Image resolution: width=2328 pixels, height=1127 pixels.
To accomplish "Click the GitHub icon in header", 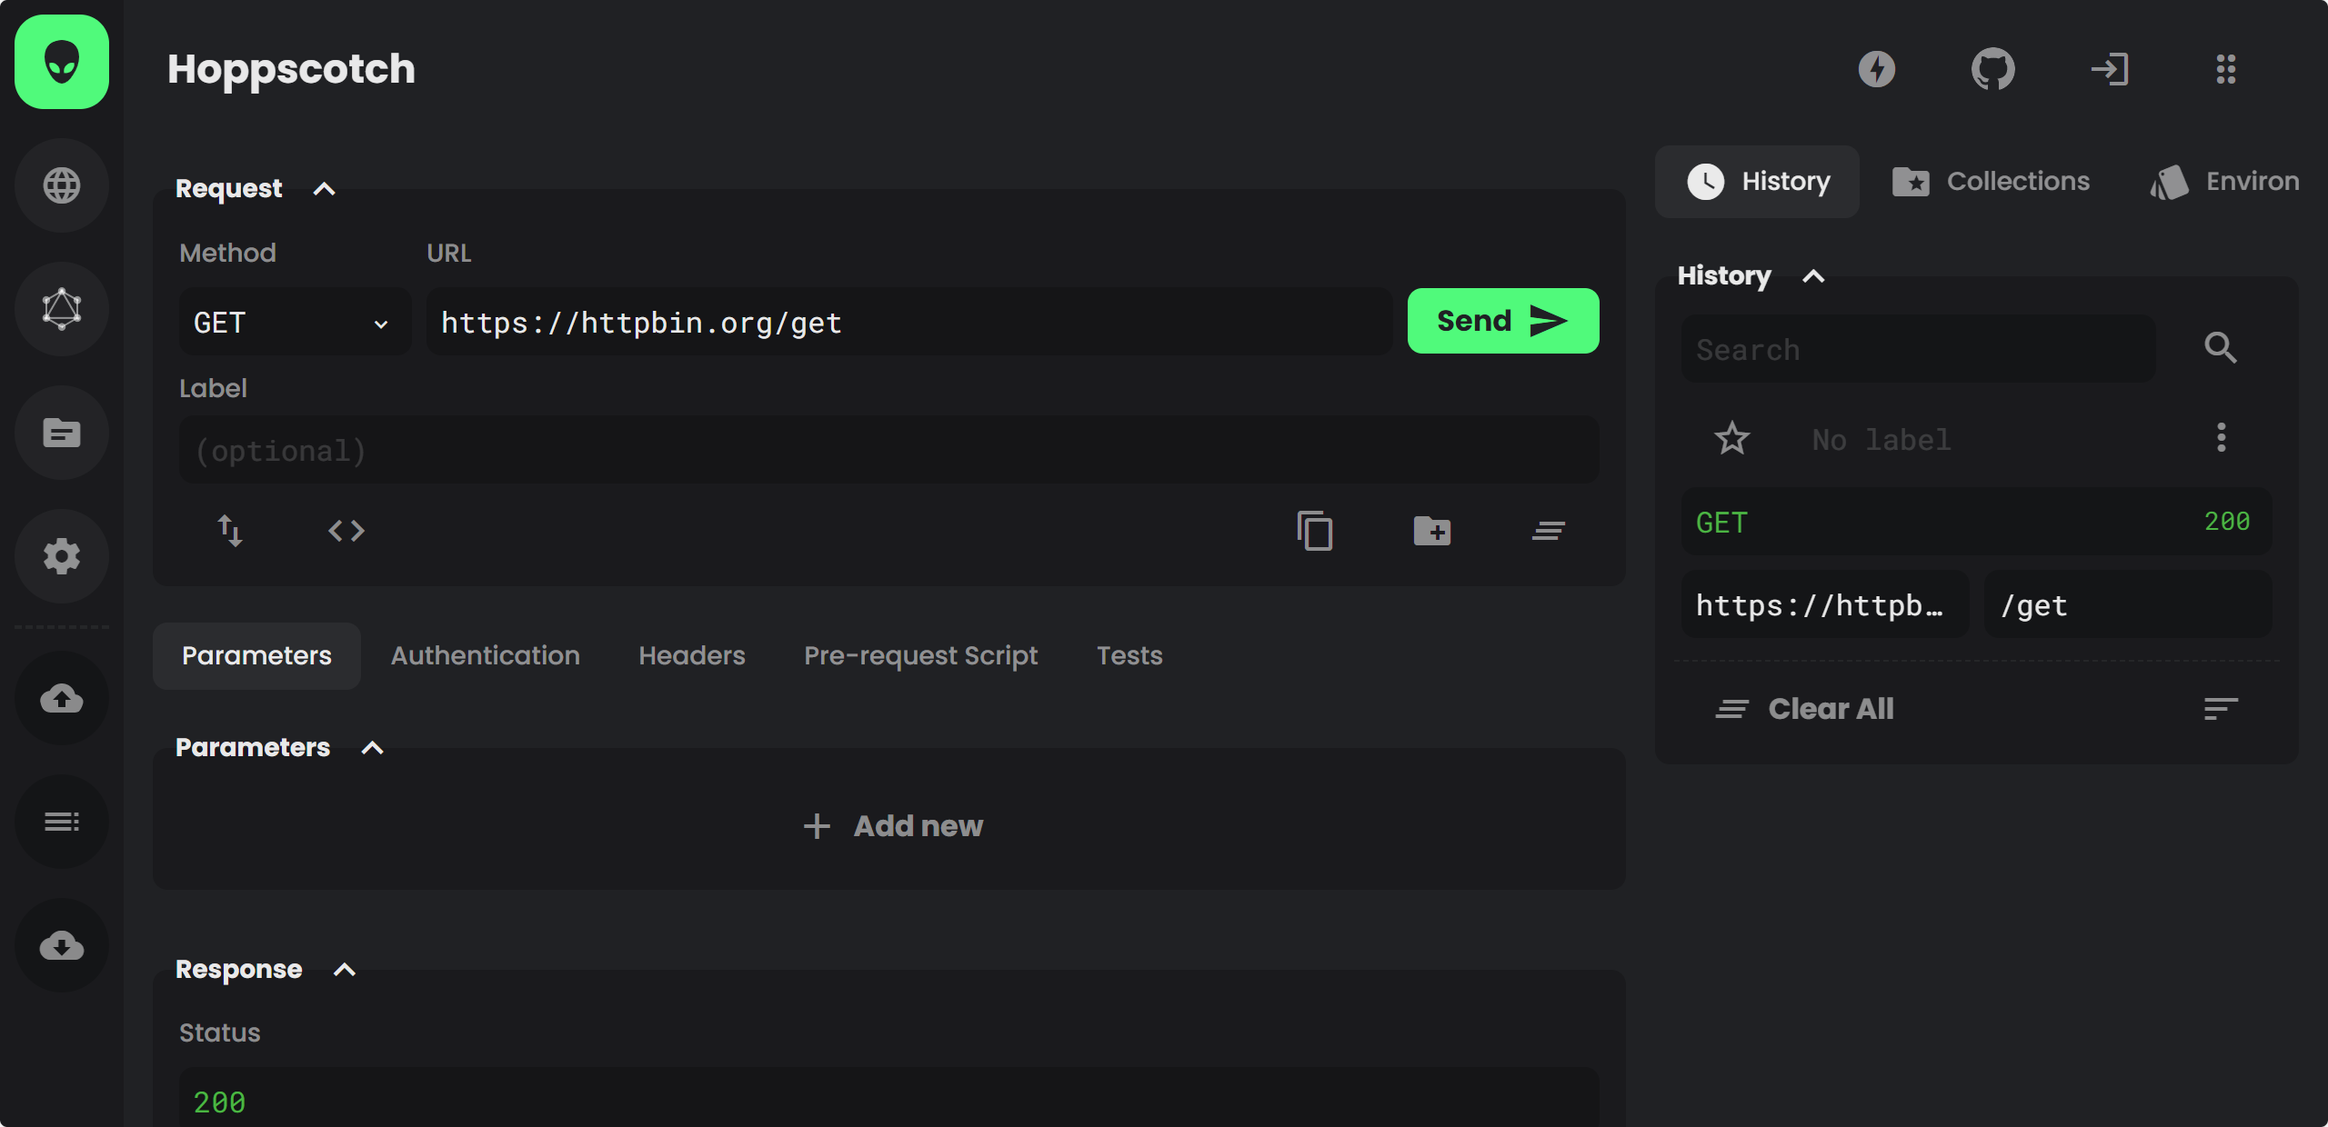I will (x=1992, y=69).
